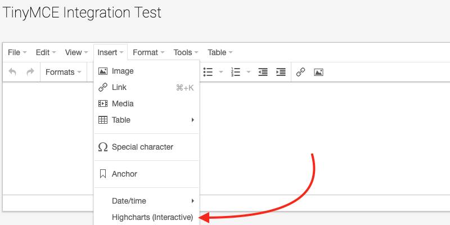The height and width of the screenshot is (225, 450).
Task: Open the Table menu in menubar
Action: (220, 52)
